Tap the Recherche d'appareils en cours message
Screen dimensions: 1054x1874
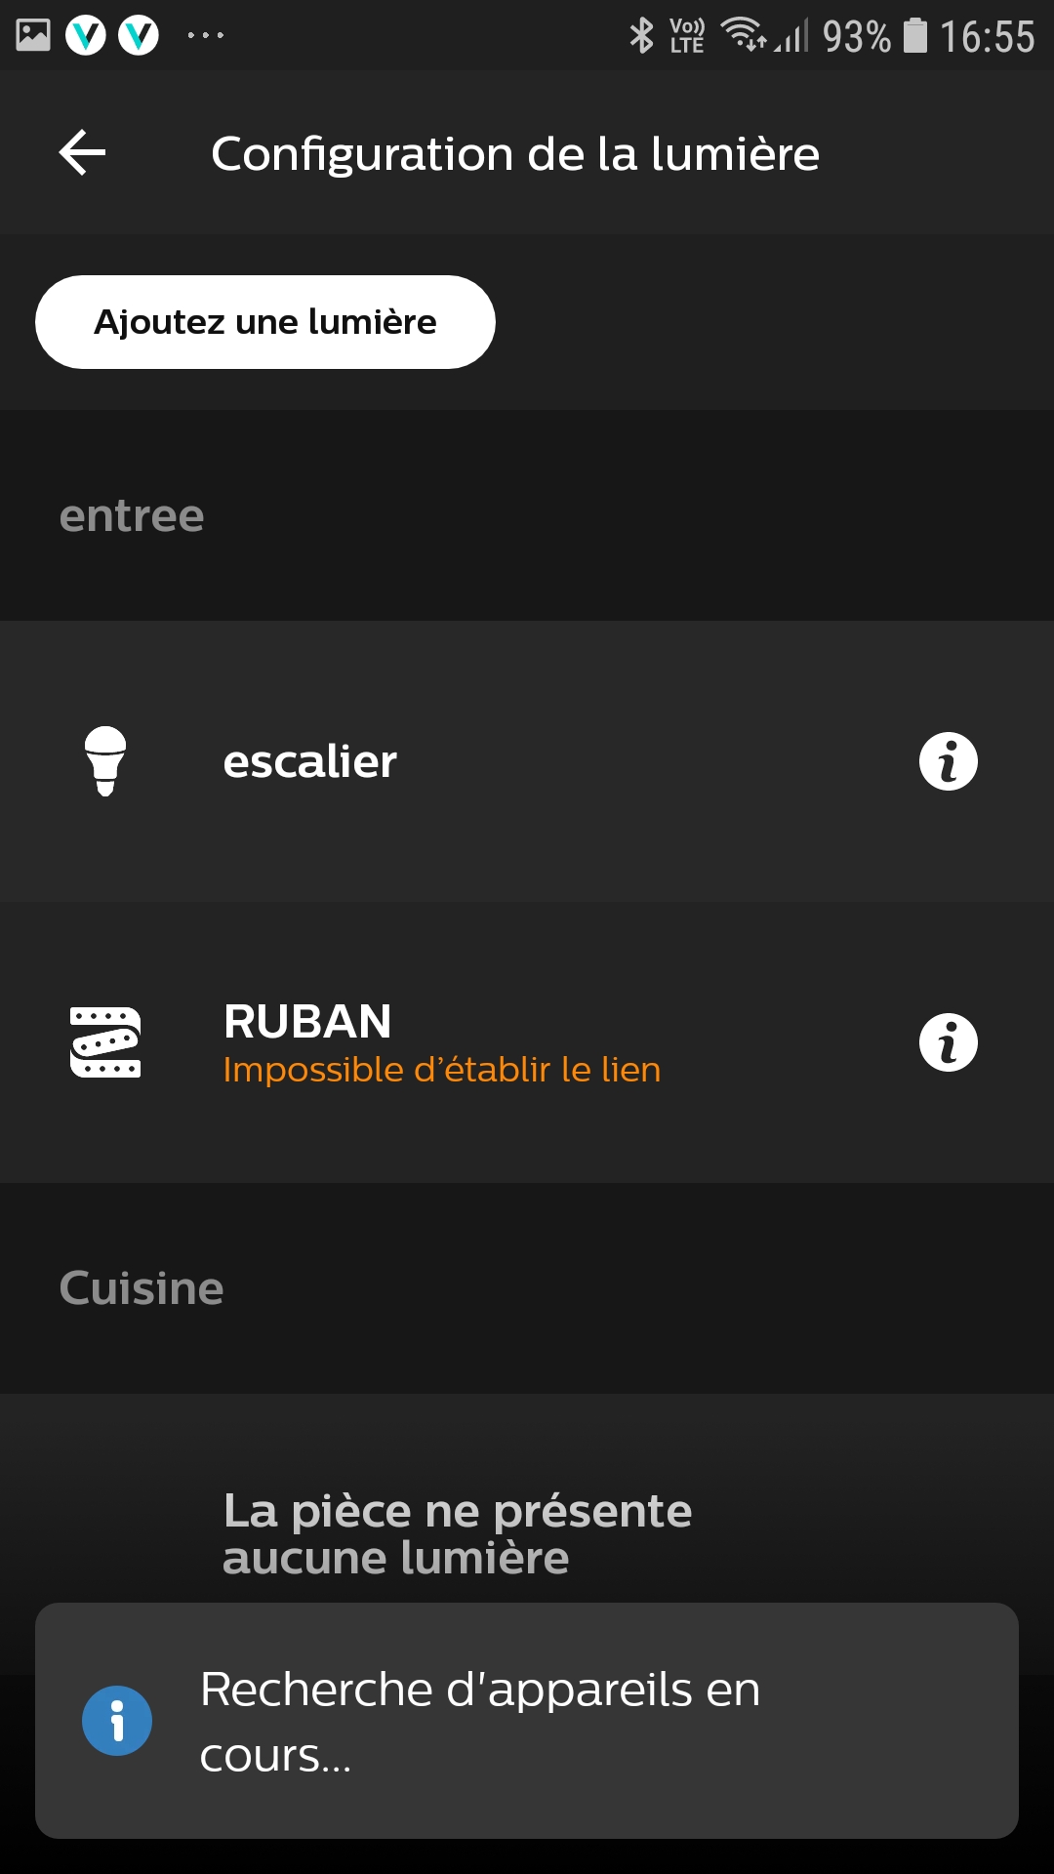click(480, 1721)
